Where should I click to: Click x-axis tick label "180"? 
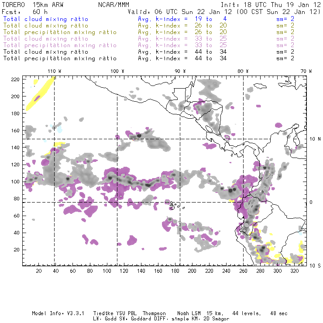(x=175, y=271)
